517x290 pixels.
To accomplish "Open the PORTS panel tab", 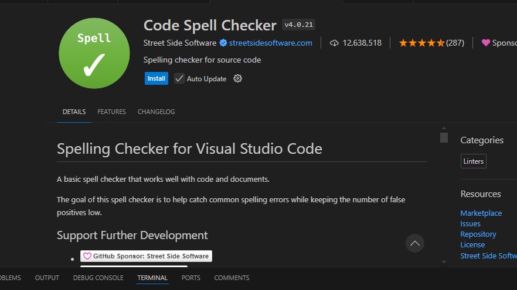I will pyautogui.click(x=191, y=278).
